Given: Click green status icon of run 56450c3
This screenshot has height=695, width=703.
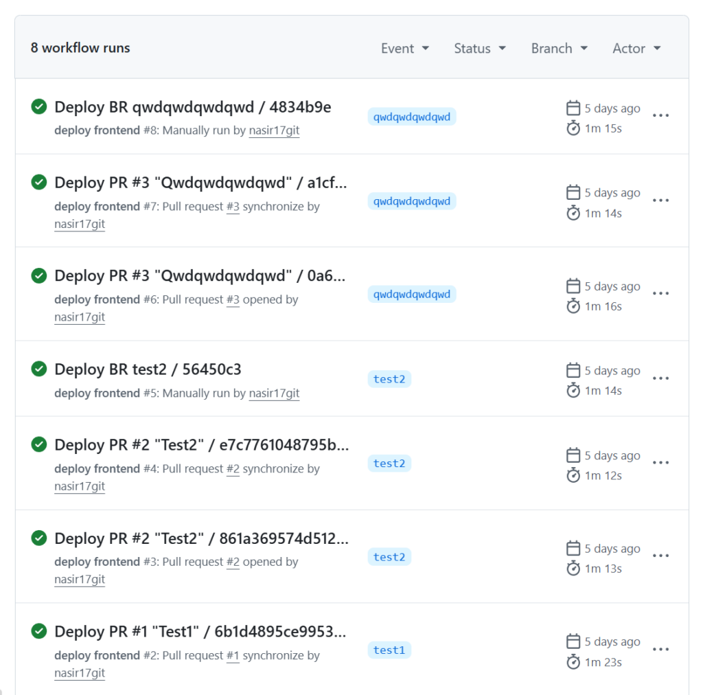Looking at the screenshot, I should pyautogui.click(x=39, y=369).
